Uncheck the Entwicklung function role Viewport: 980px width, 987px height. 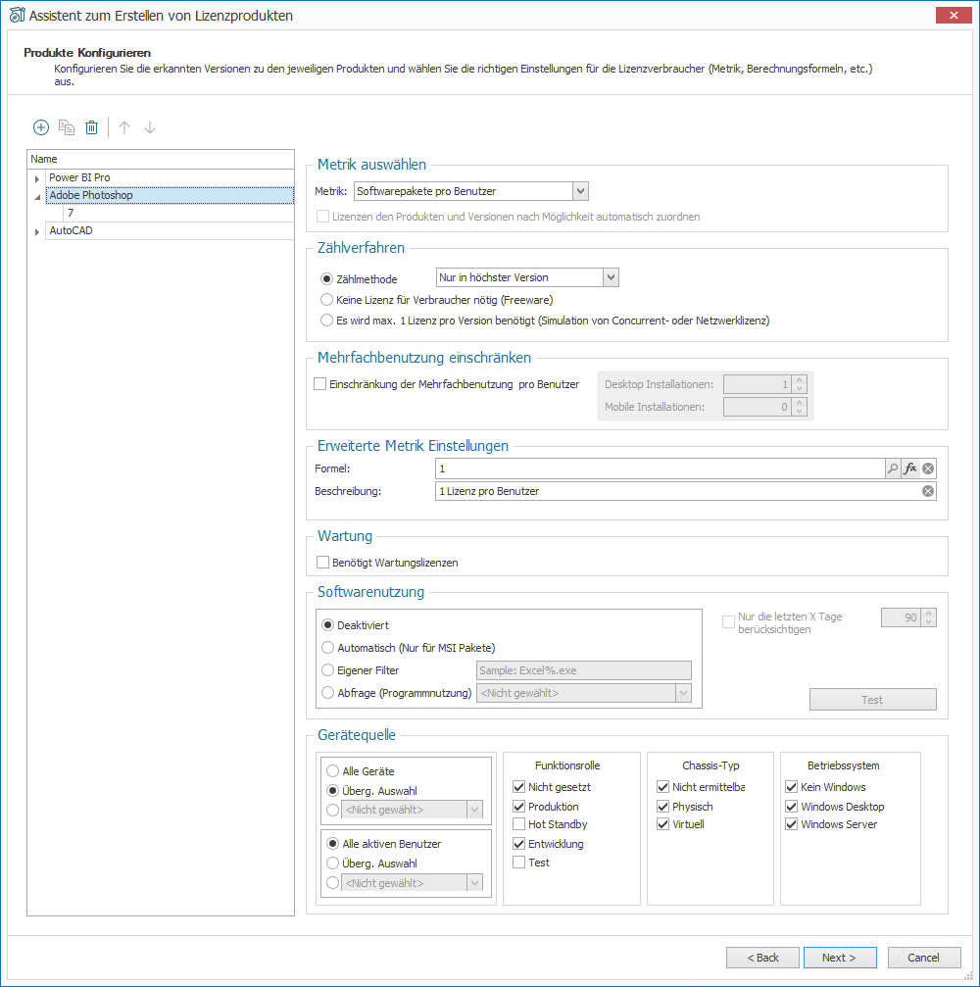pyautogui.click(x=519, y=844)
